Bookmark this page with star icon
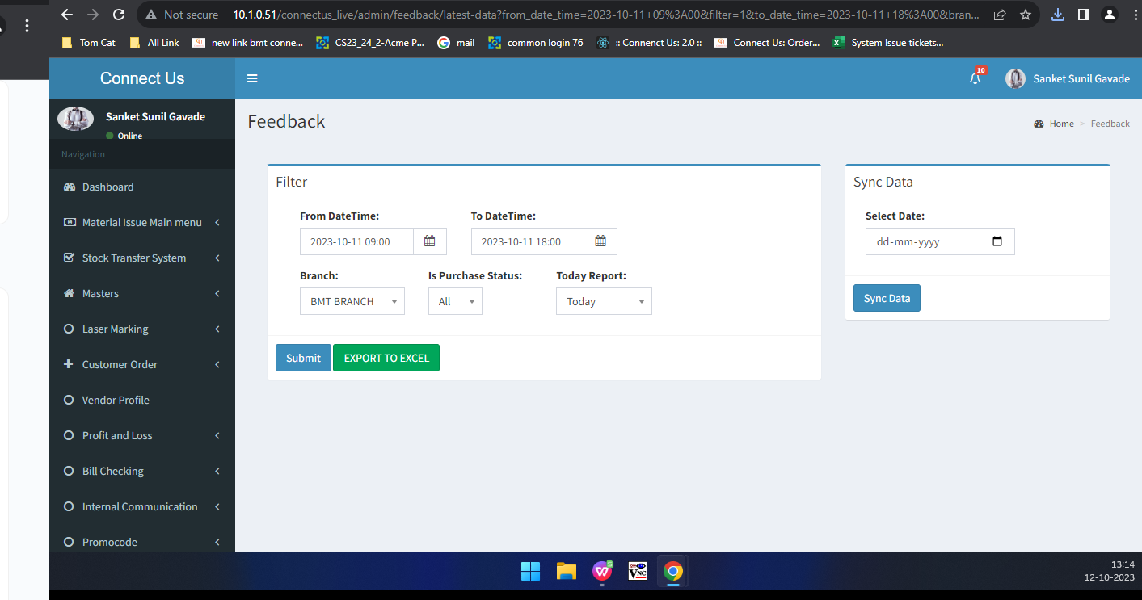Image resolution: width=1142 pixels, height=600 pixels. [x=1026, y=15]
